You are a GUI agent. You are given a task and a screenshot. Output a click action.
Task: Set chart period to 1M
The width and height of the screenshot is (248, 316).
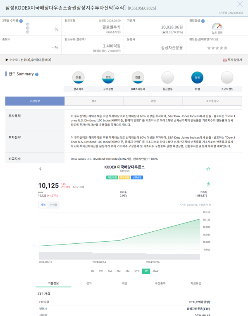(110, 271)
